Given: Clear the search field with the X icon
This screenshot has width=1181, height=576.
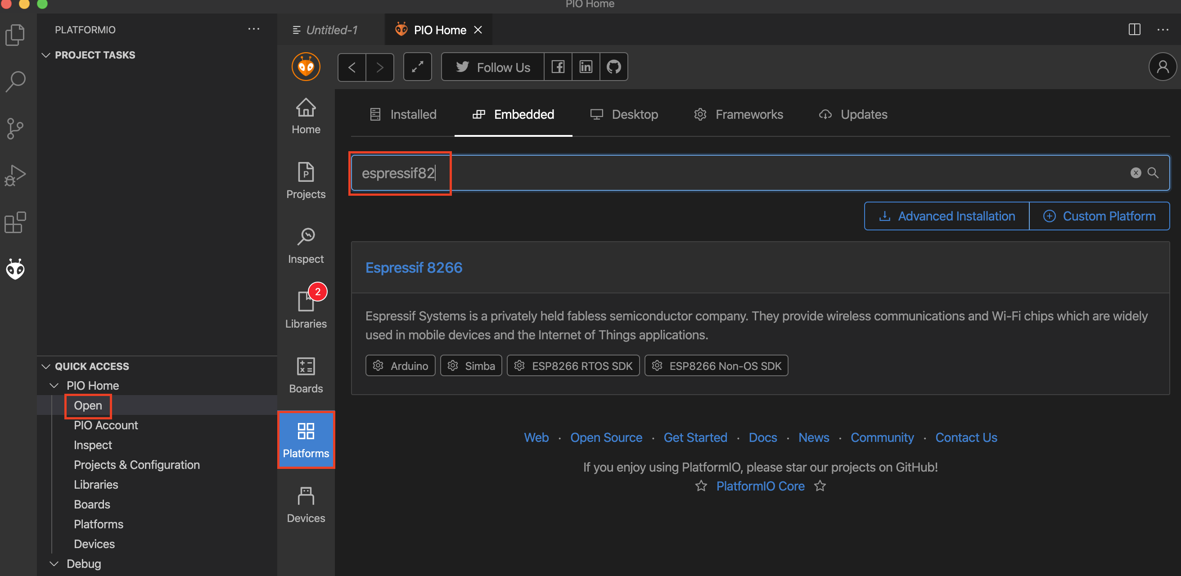Looking at the screenshot, I should coord(1136,173).
